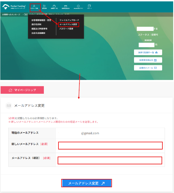Choose 適合性原則 in the dropdown menu
174x193 pixels.
pos(36,24)
